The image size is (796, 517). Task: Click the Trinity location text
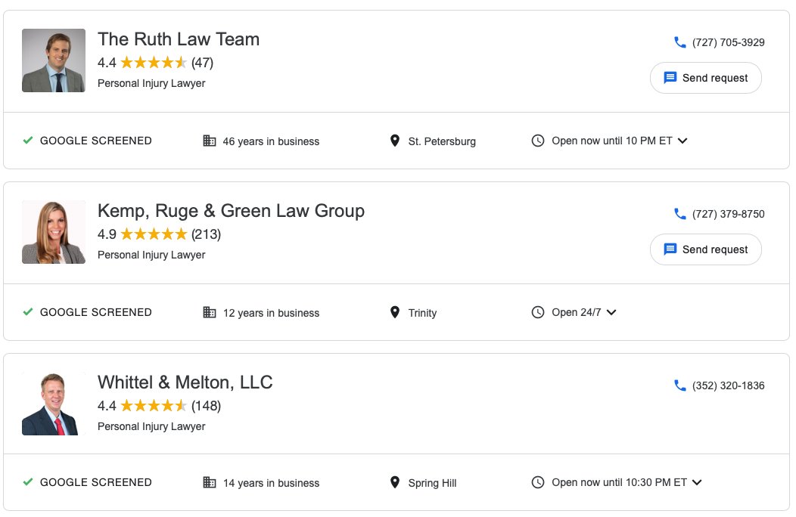click(x=422, y=312)
